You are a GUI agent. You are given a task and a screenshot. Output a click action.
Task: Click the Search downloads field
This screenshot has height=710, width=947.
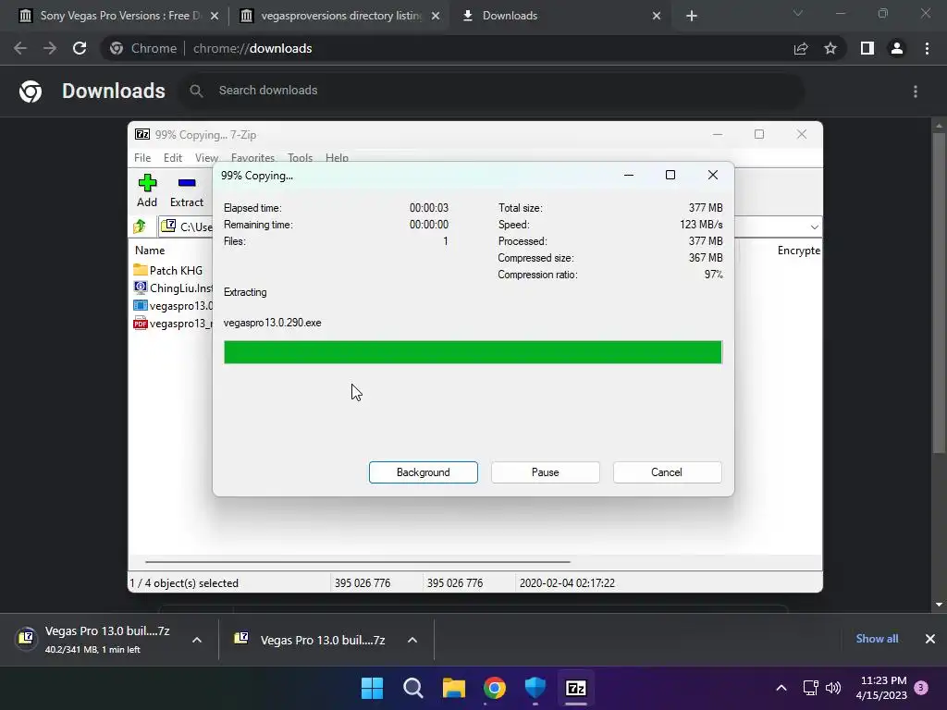tap(492, 91)
